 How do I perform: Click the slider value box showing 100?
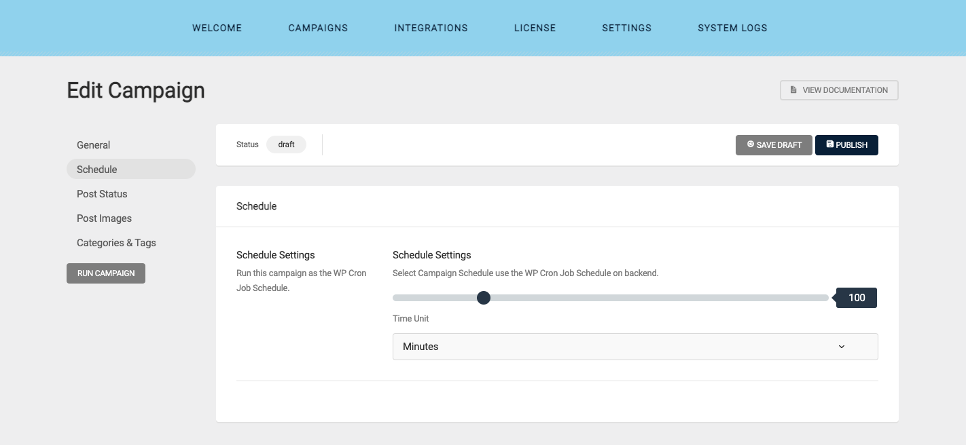pyautogui.click(x=857, y=298)
